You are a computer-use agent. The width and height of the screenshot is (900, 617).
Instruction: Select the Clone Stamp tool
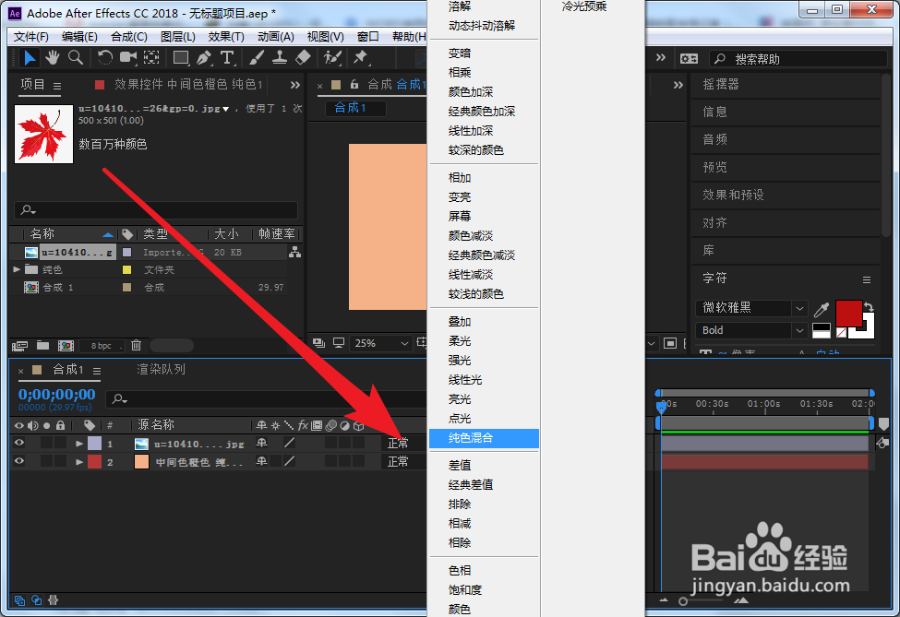[280, 57]
